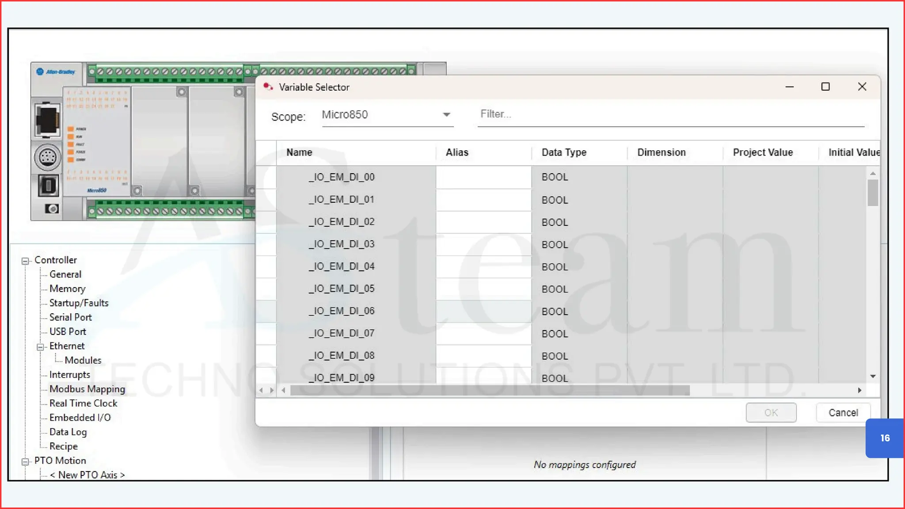Viewport: 905px width, 509px height.
Task: Click the Ethernet port on the controller image
Action: [47, 119]
